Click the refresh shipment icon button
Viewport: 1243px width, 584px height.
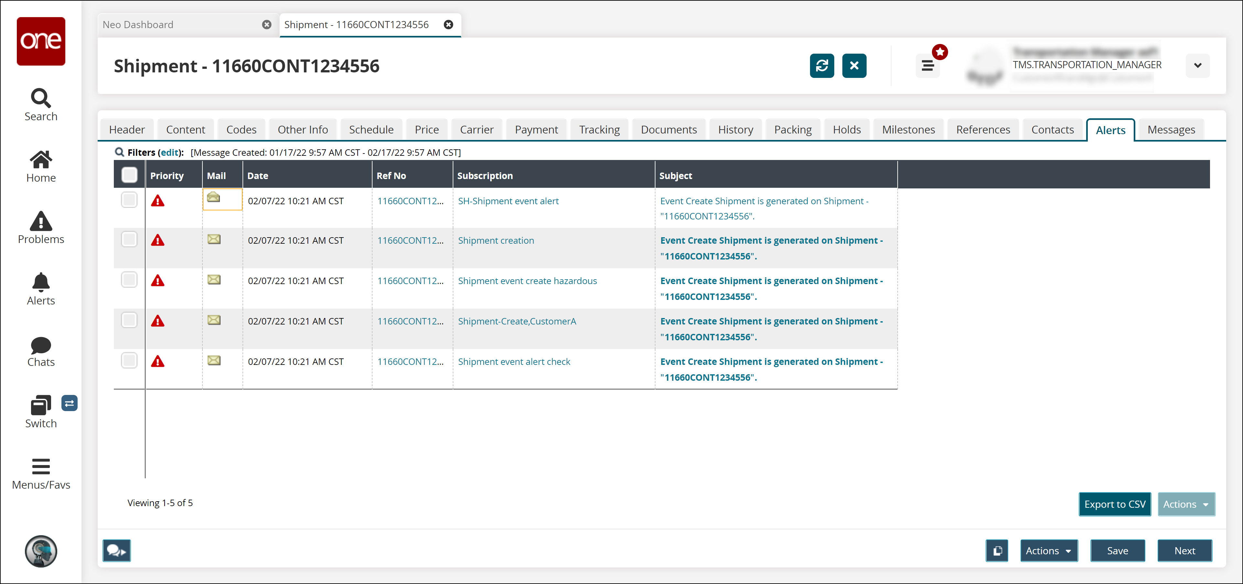(x=821, y=66)
